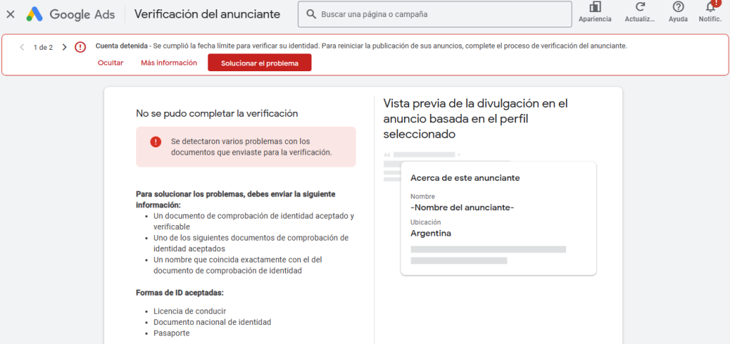730x344 pixels.
Task: Click the 'Uno de los siguientes documentos' bullet
Action: 250,243
